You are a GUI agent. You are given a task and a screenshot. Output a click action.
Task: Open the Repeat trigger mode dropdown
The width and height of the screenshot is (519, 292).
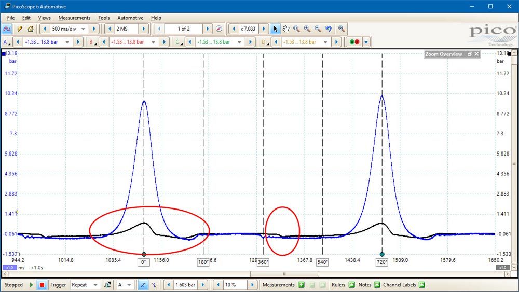click(x=95, y=285)
